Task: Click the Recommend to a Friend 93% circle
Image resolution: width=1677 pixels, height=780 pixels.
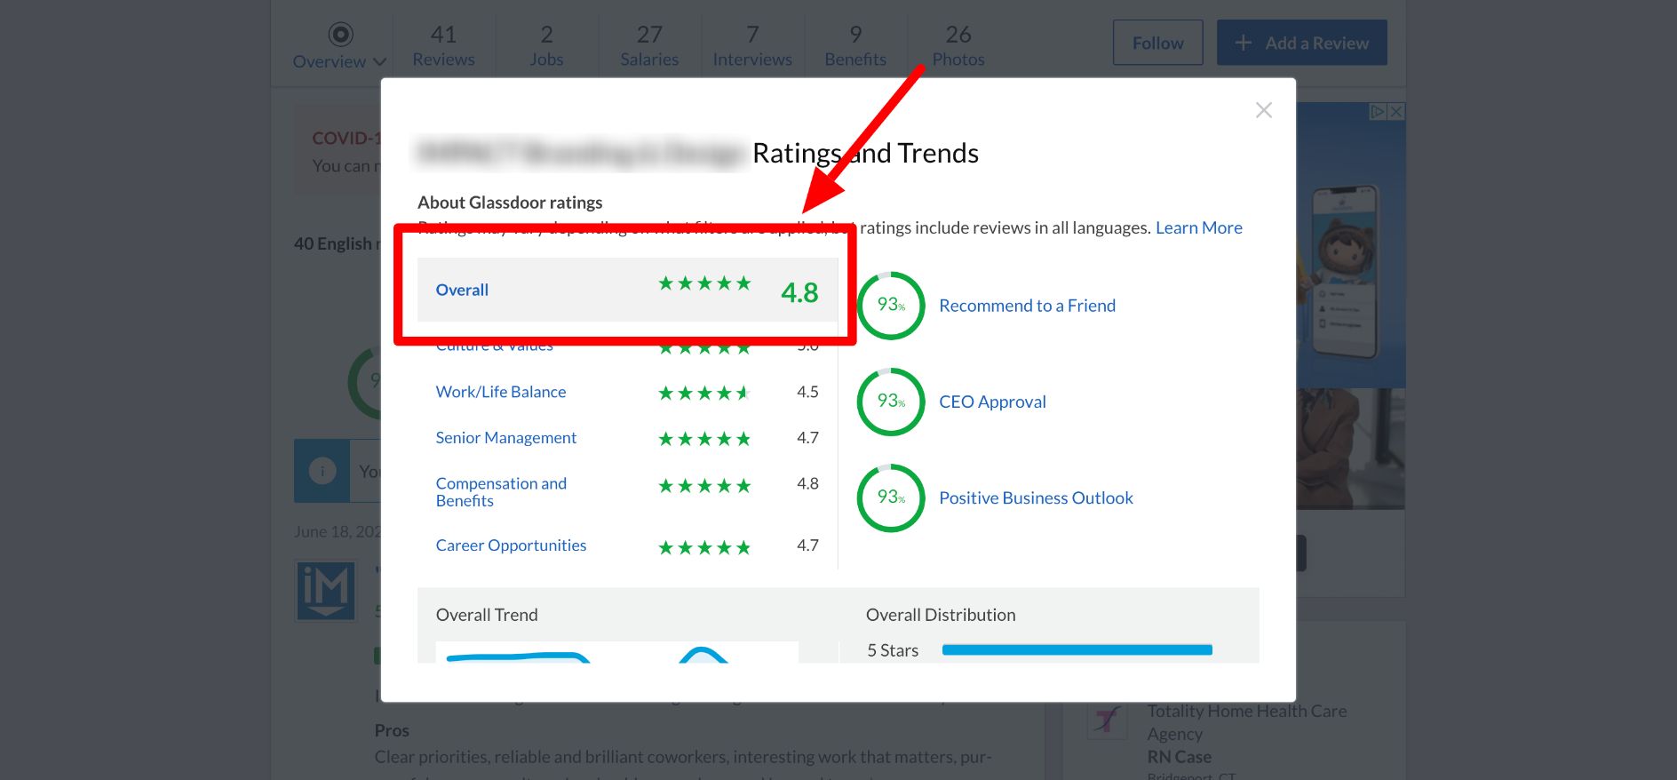Action: coord(891,306)
